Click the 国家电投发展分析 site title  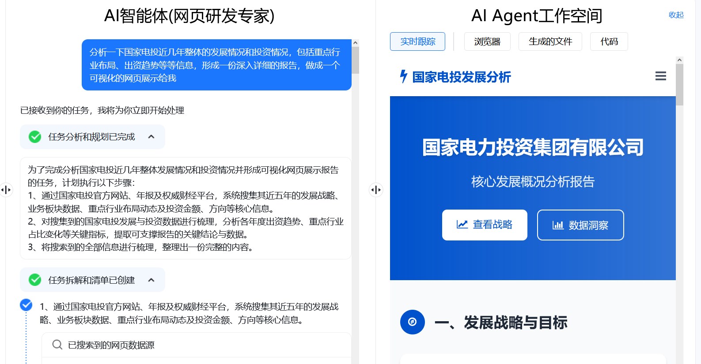(x=461, y=77)
